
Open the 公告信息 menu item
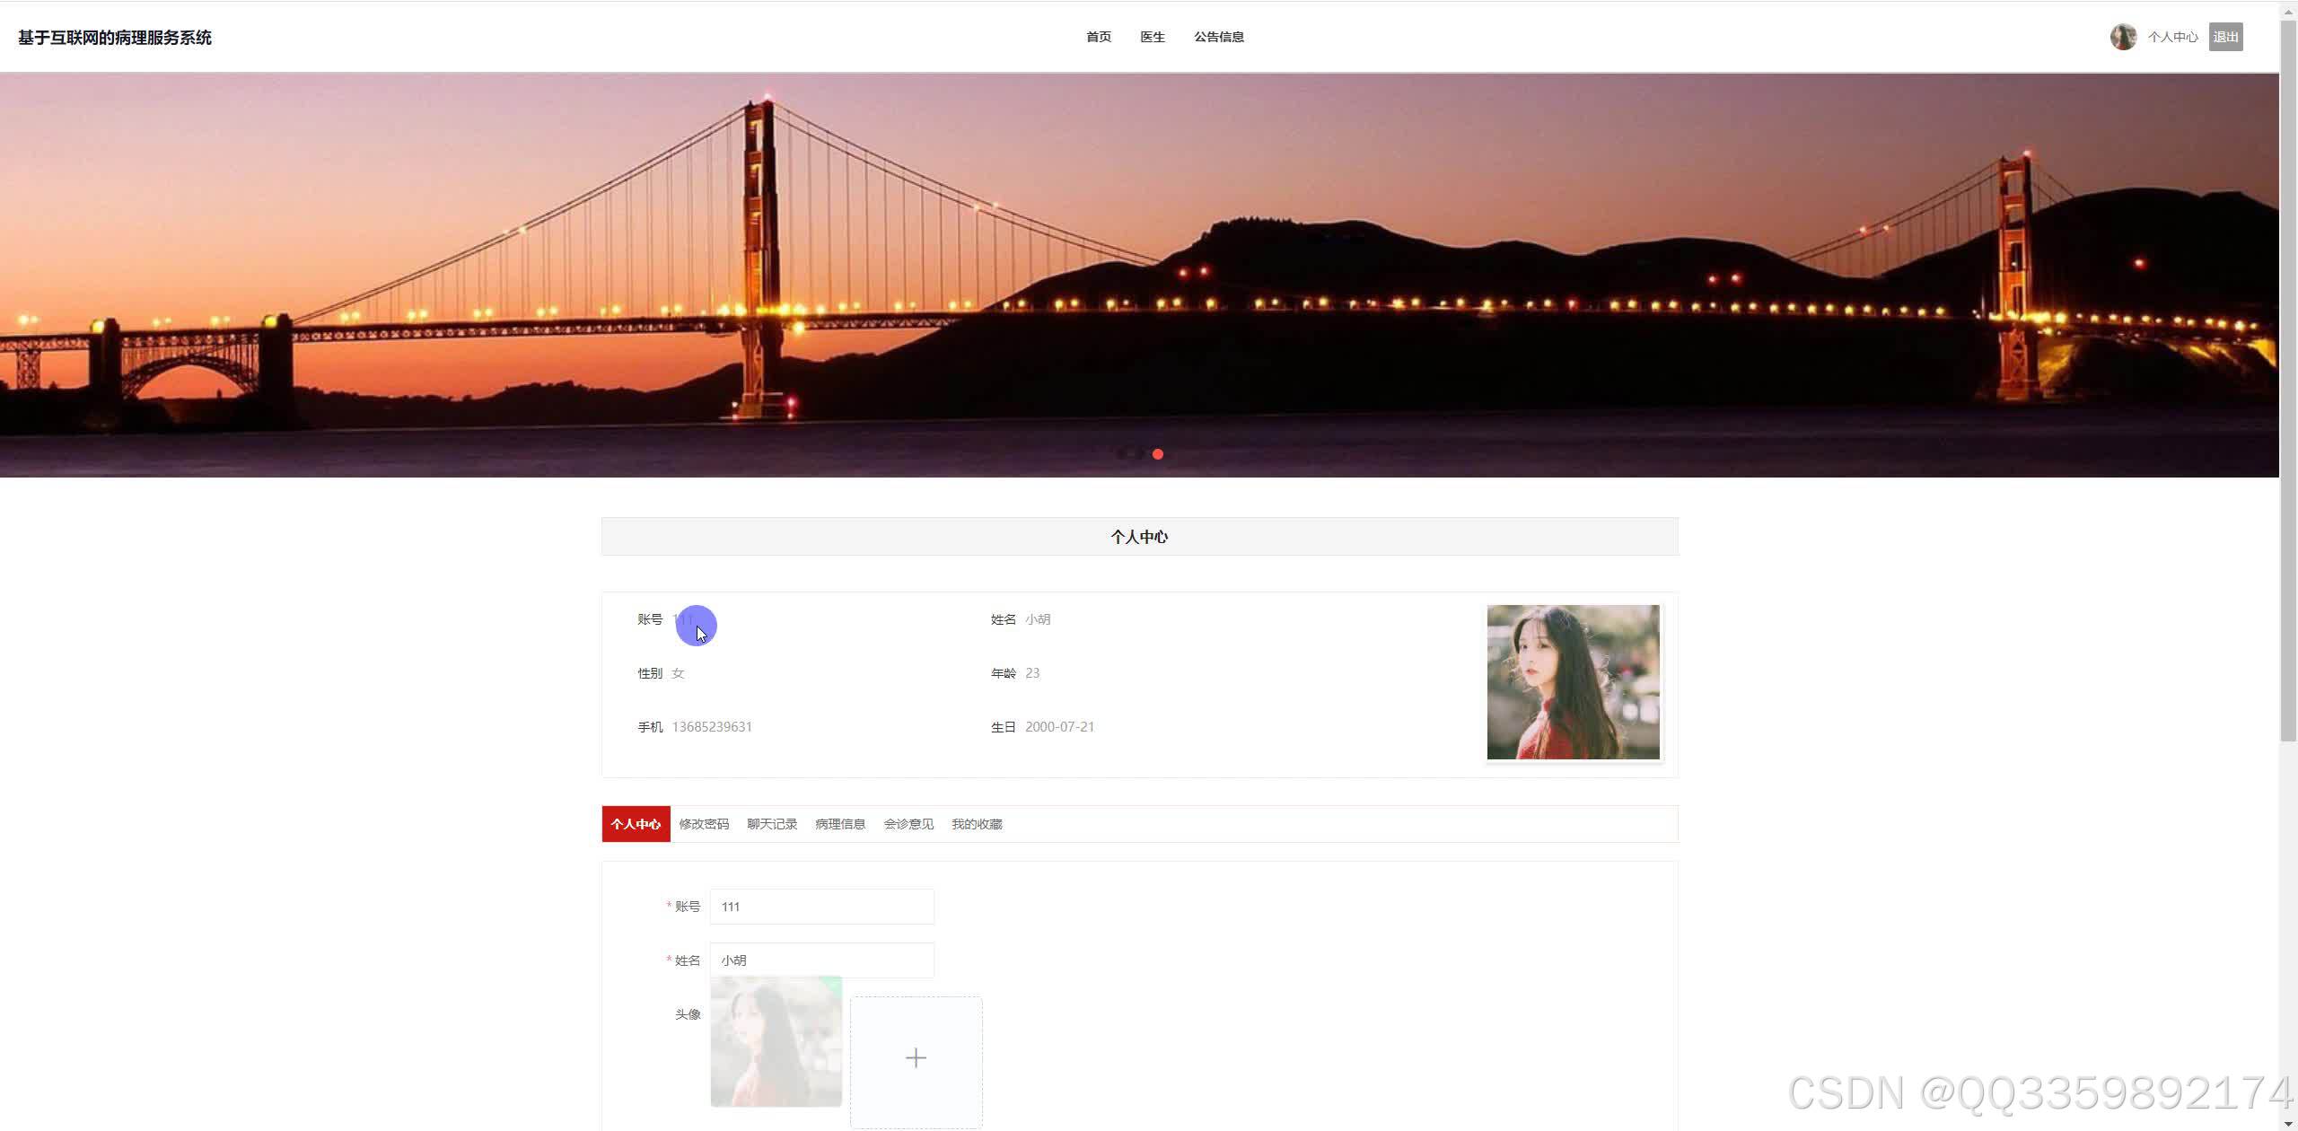[1218, 37]
